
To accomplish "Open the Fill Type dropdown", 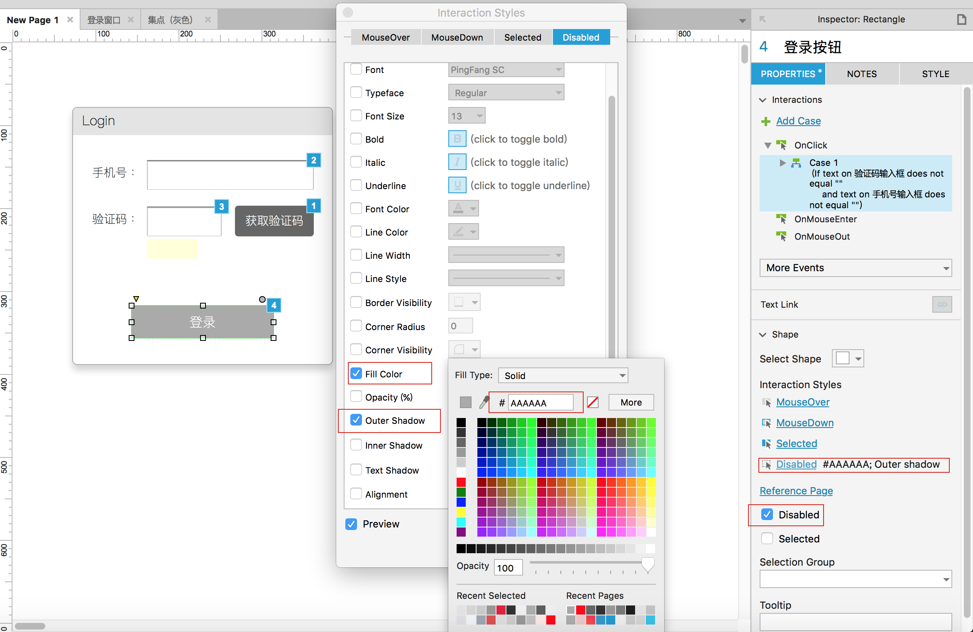I will point(563,375).
